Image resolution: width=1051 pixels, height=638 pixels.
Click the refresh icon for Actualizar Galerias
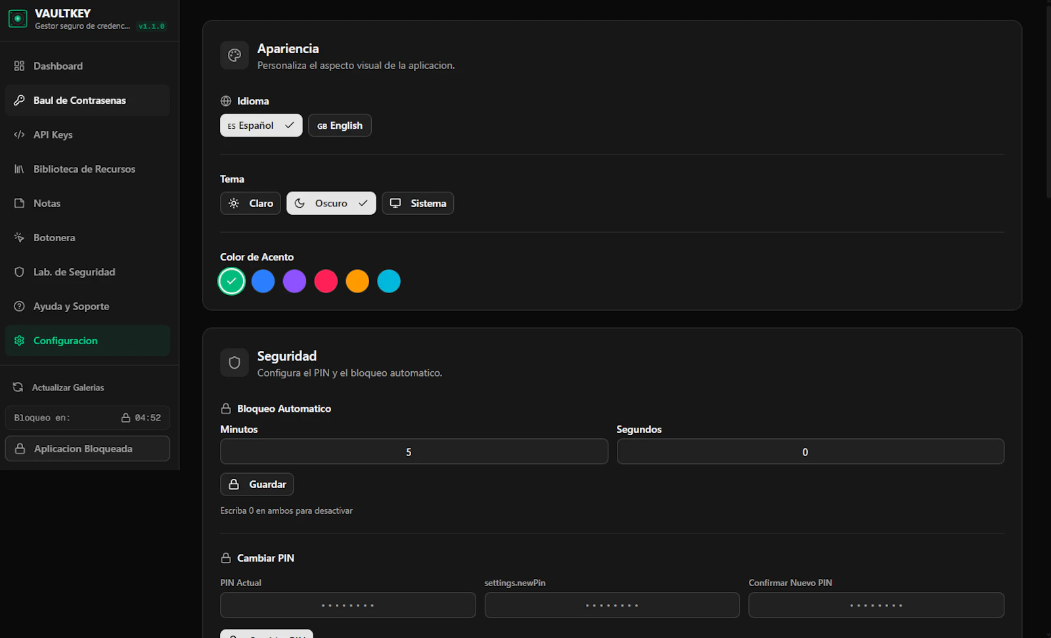18,387
